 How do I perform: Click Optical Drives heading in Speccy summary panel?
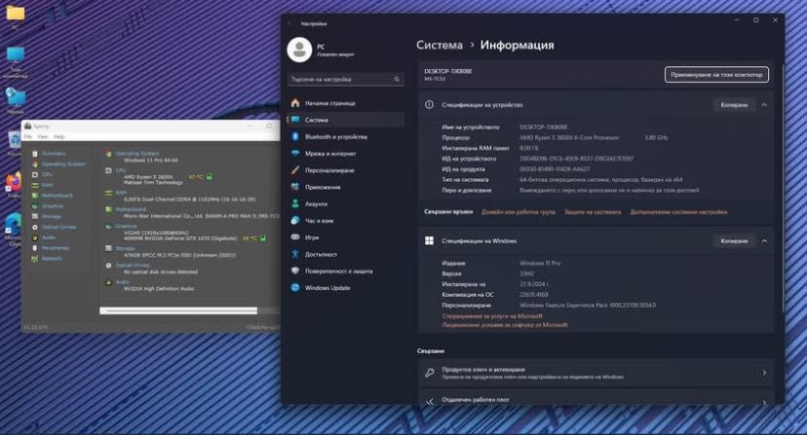pyautogui.click(x=133, y=266)
